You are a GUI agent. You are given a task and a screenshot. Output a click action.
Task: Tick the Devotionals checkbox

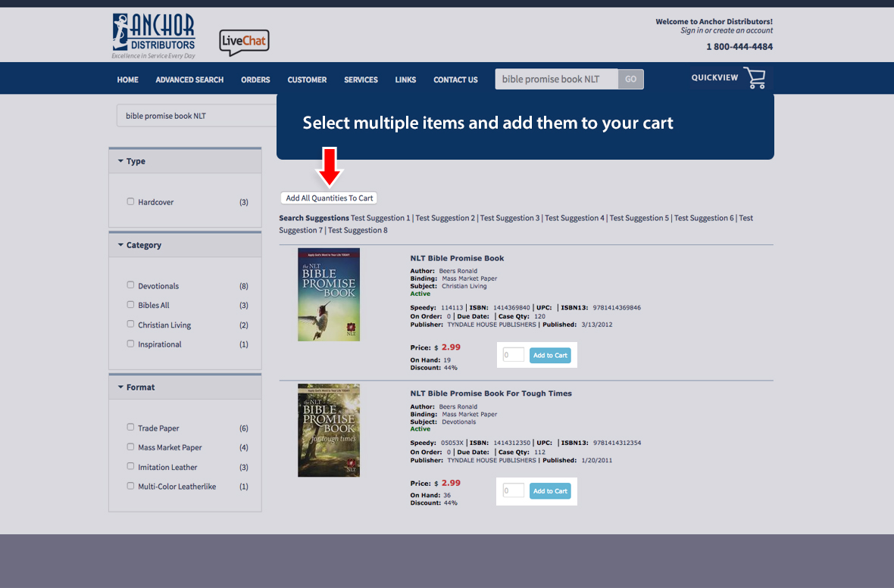(x=130, y=285)
